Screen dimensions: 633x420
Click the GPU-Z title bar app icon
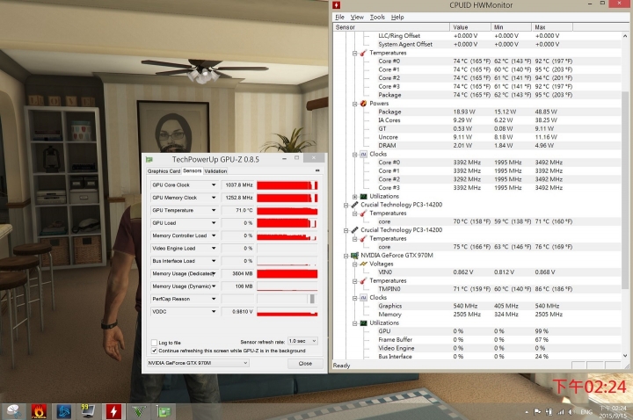pos(149,159)
